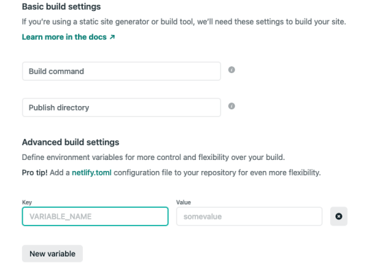Select the somevalue value input

249,216
